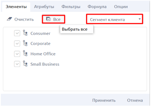This screenshot has height=107, width=151.
Task: Click the hierarchy icon beside Corporate
Action: (25, 43)
